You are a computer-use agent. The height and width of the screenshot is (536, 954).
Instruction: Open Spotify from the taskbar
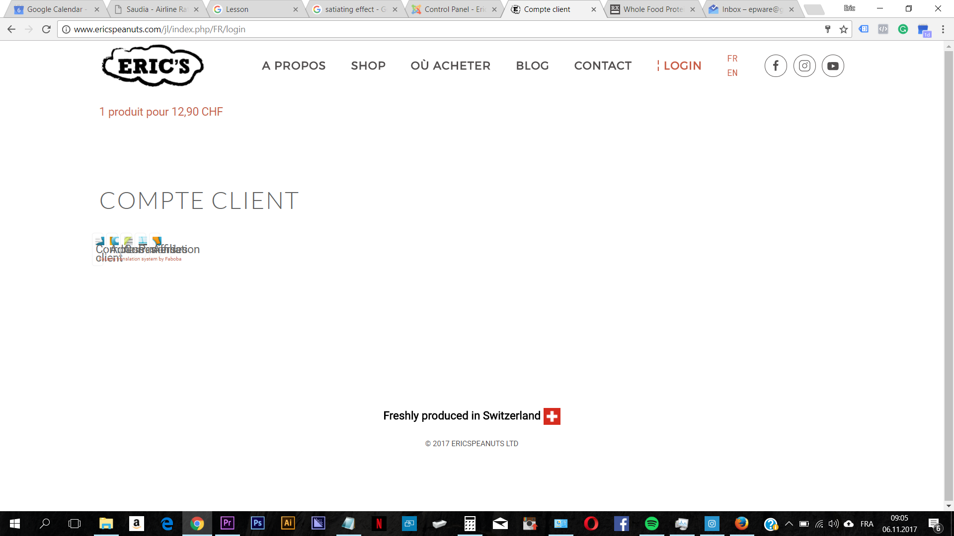[x=651, y=524]
